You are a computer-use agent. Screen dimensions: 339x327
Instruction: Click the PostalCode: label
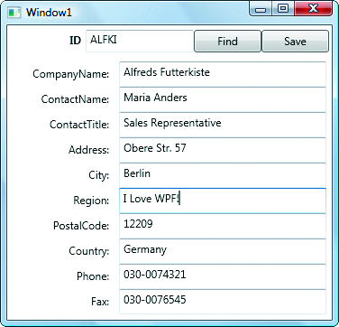pyautogui.click(x=81, y=226)
